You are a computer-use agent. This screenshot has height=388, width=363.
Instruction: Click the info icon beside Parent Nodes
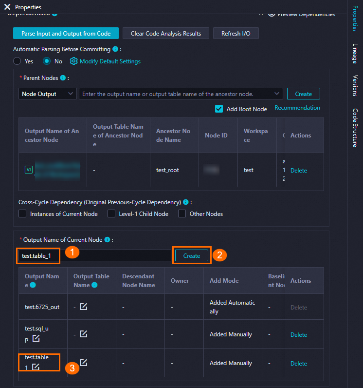click(x=63, y=78)
